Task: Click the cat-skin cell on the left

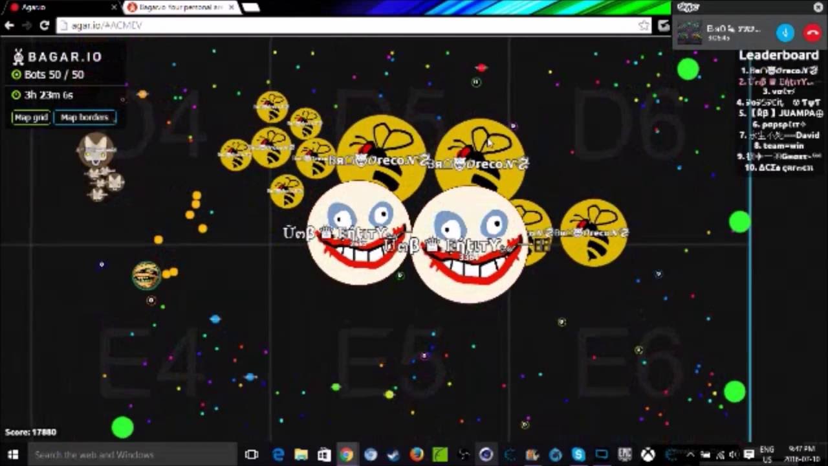Action: [96, 150]
